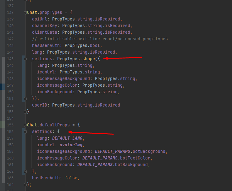Click line number 145 in the gutter
This screenshot has width=232, height=191.
tap(10, 59)
